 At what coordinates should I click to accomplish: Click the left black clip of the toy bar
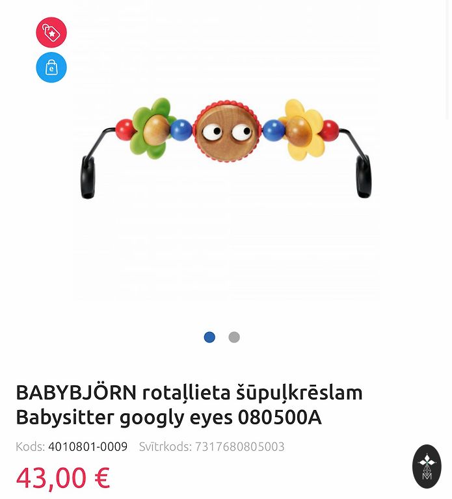tap(88, 177)
